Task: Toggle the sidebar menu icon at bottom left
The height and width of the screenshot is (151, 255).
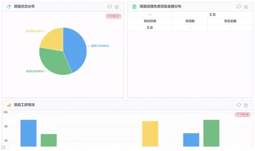Action: (x=3, y=148)
